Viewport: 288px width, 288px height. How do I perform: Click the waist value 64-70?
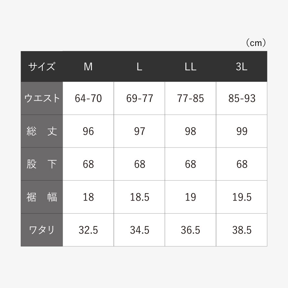tap(88, 98)
